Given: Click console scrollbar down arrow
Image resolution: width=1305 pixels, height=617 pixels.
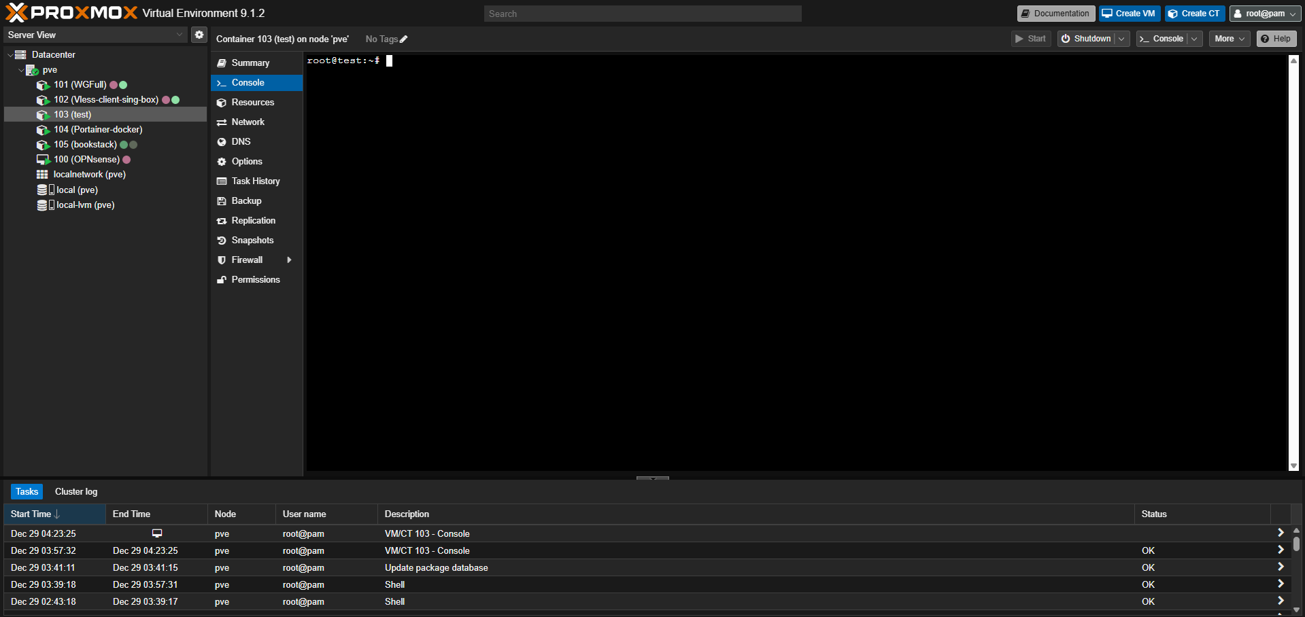Looking at the screenshot, I should [x=1293, y=466].
